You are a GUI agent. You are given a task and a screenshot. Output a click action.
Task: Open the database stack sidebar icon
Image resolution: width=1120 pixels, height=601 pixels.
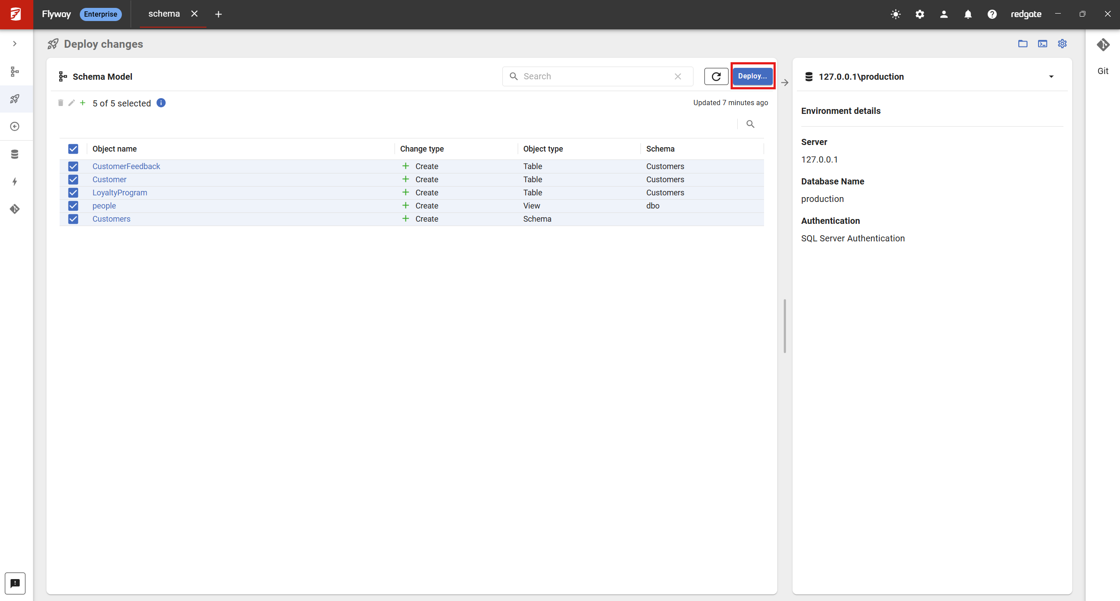(x=15, y=154)
